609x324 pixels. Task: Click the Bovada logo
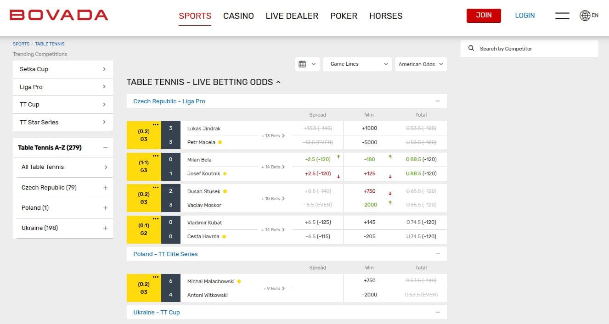point(59,15)
